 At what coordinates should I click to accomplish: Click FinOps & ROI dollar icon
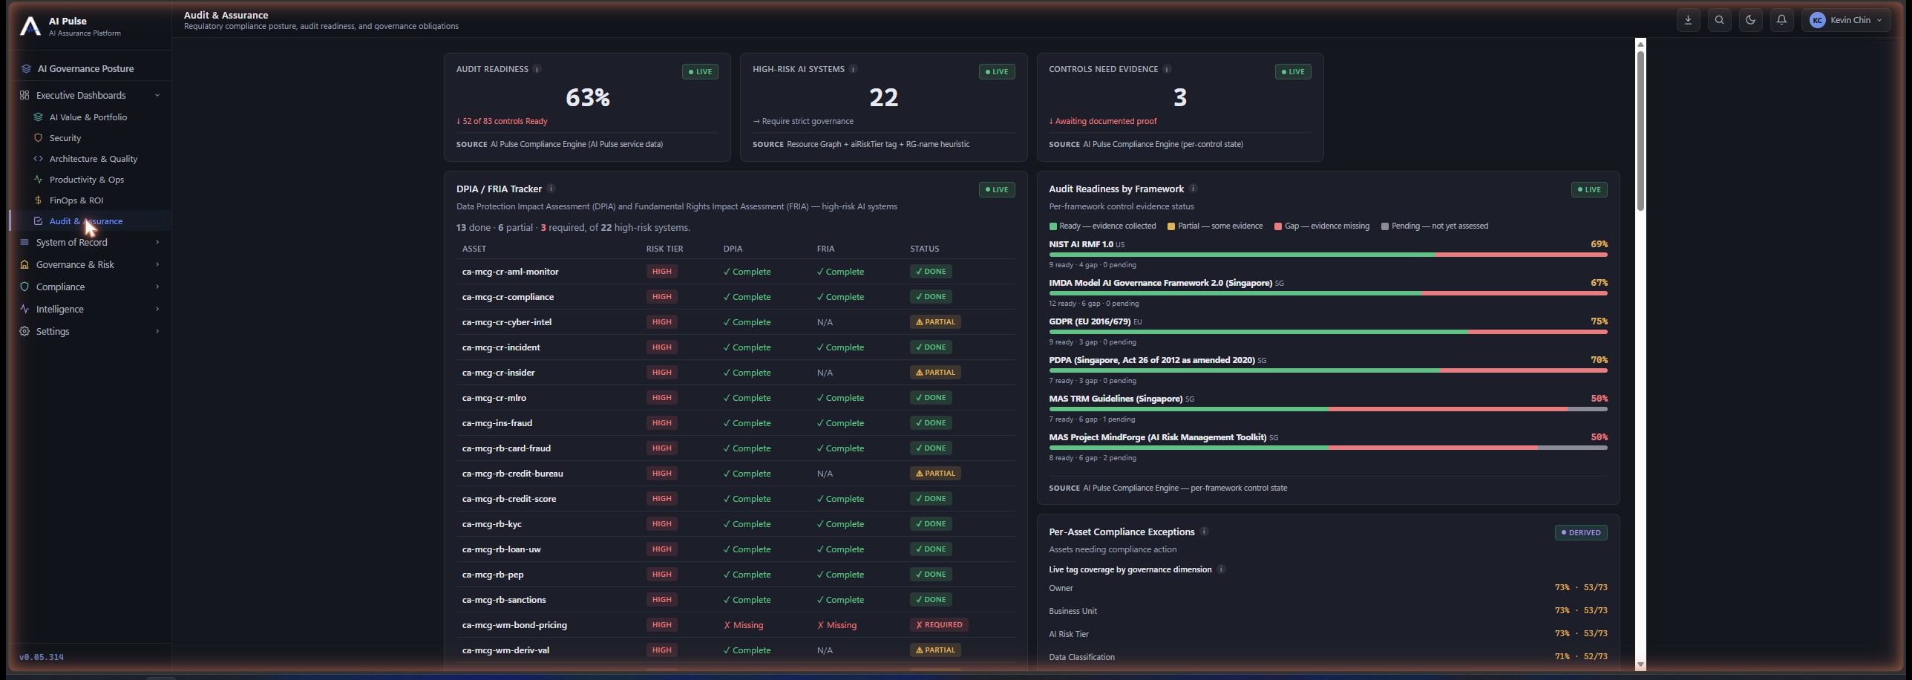tap(38, 200)
